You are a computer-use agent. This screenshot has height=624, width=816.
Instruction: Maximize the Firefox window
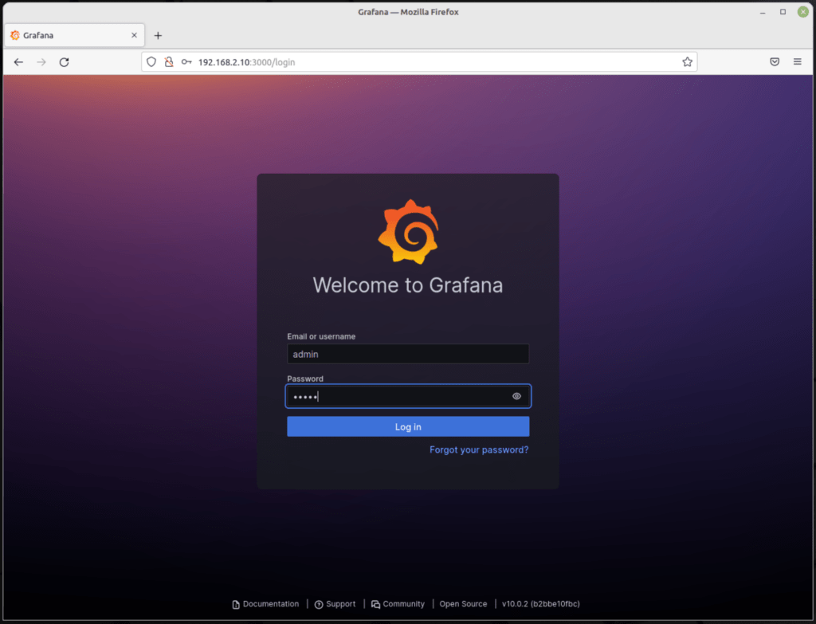783,12
